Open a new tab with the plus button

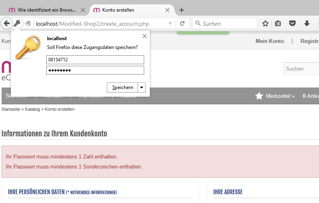click(182, 10)
